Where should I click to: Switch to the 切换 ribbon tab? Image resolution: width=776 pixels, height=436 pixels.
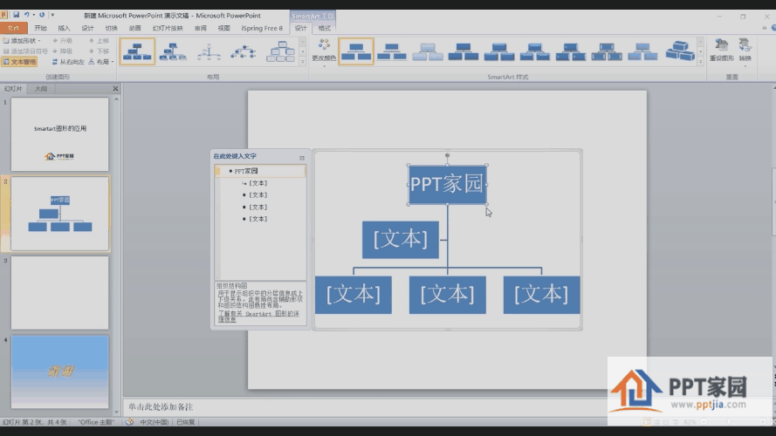pyautogui.click(x=112, y=28)
